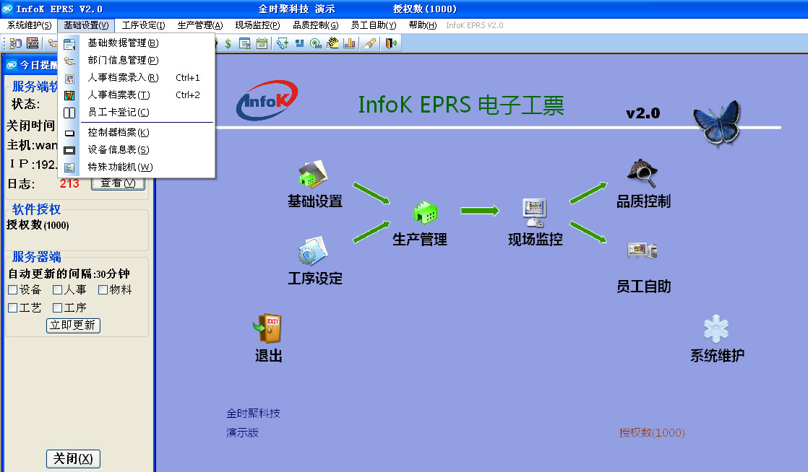The width and height of the screenshot is (808, 472).
Task: Choose 设备信息表 menu entry
Action: pos(119,150)
